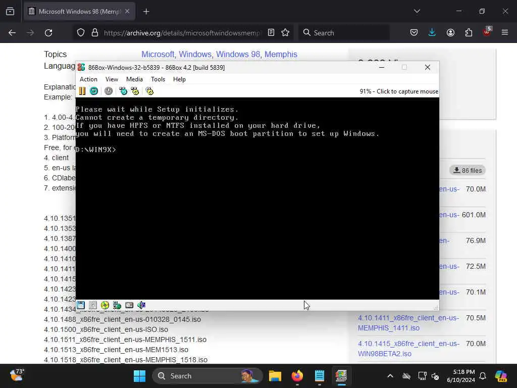Open the Windows 98 topic link
The image size is (517, 388).
coord(238,54)
